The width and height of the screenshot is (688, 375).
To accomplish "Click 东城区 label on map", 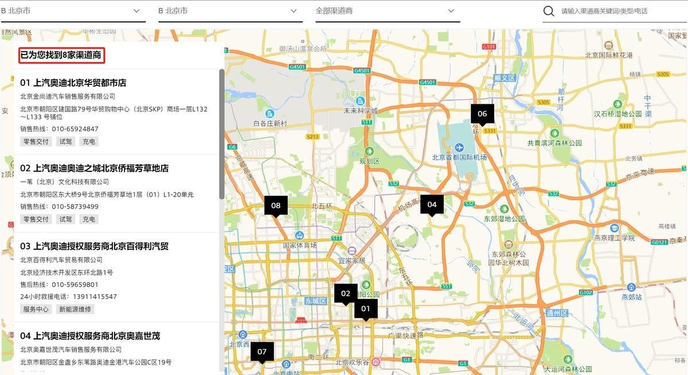I will [x=315, y=300].
